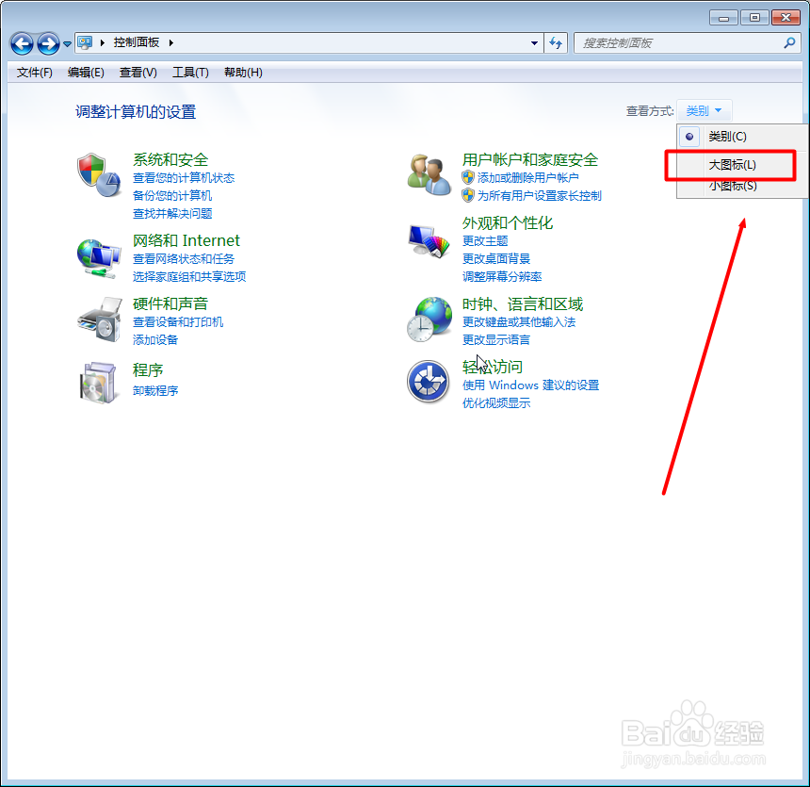Screen dimensions: 810x787
Task: Click the computer icon in address bar
Action: pyautogui.click(x=85, y=42)
